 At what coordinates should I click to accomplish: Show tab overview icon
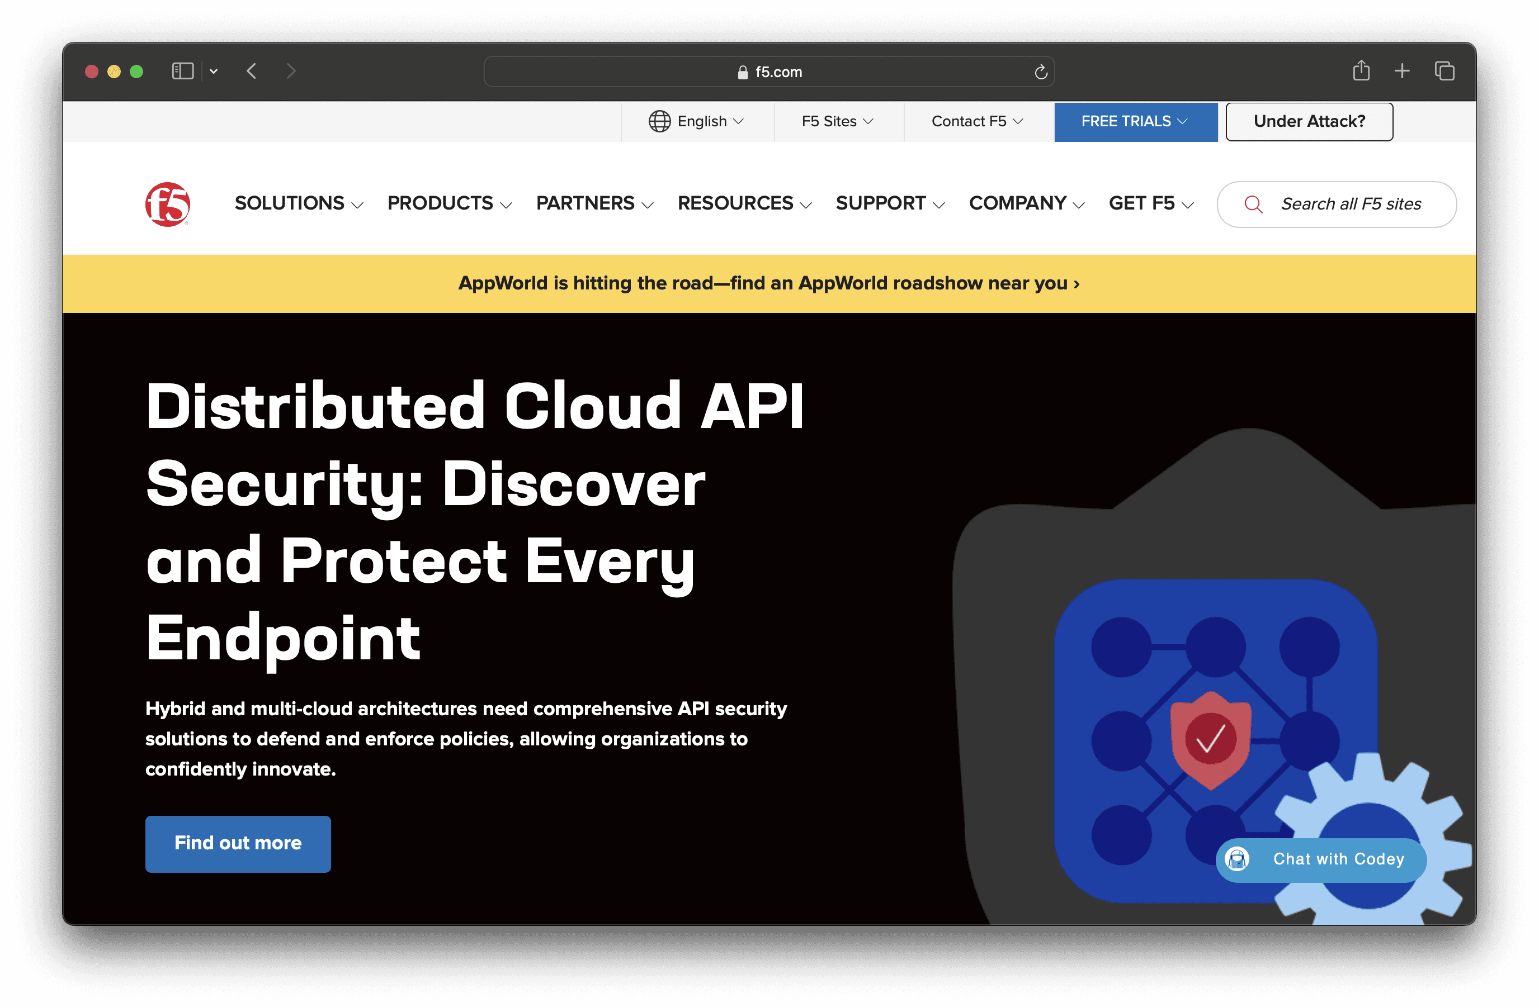click(x=1444, y=70)
